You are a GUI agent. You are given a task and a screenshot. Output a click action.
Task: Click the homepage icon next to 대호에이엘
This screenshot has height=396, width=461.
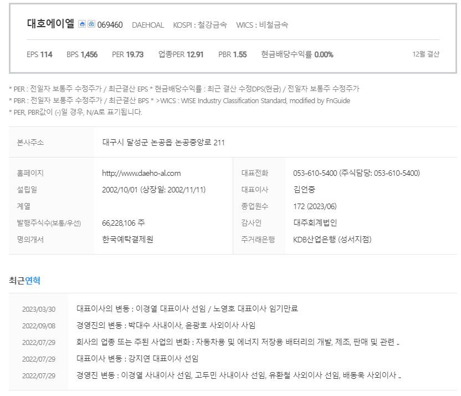[82, 24]
